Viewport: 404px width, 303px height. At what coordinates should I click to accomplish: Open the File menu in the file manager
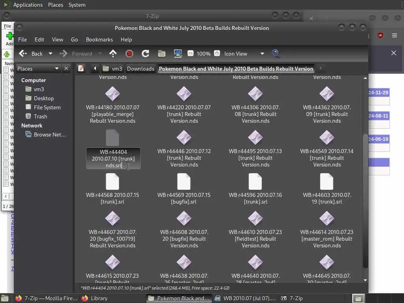pyautogui.click(x=22, y=39)
